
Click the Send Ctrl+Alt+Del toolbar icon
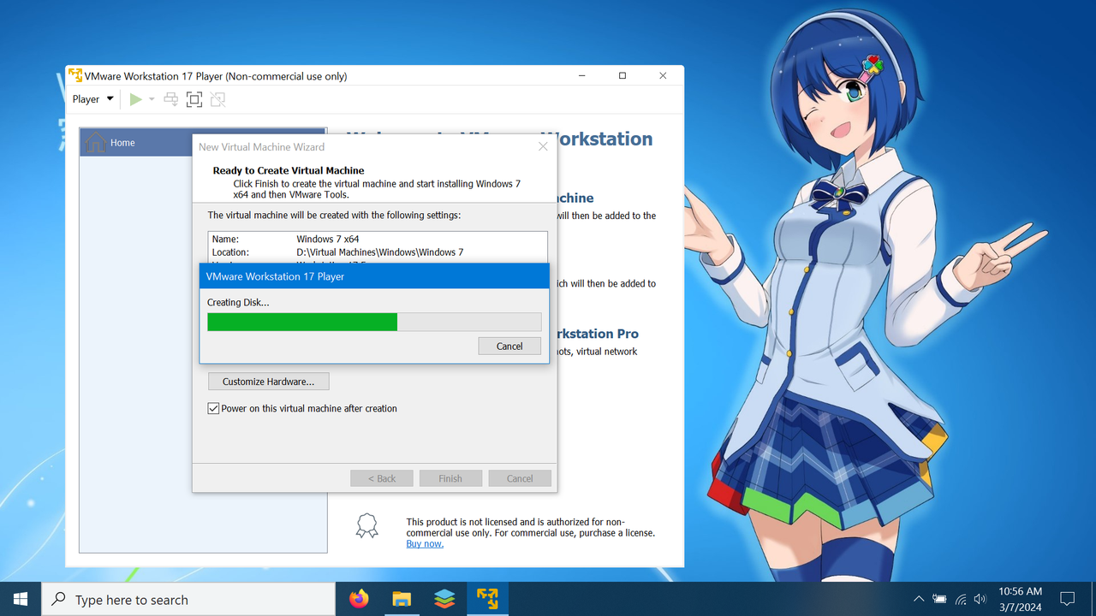tap(171, 99)
